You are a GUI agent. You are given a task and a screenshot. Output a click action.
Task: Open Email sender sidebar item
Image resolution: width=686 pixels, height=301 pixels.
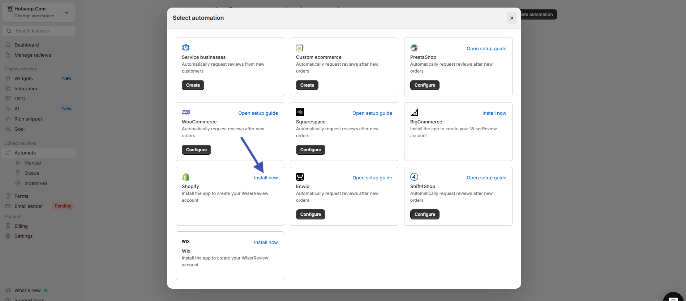coord(39,206)
